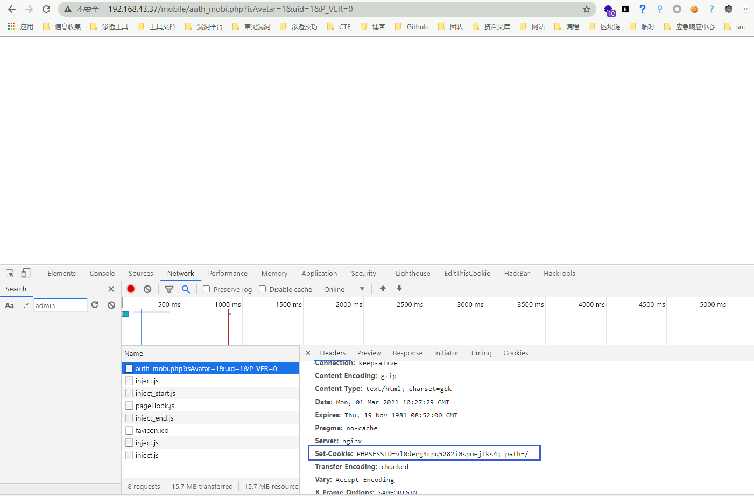Screen dimensions: 754x496
Task: Toggle the network filter funnel icon
Action: point(169,289)
